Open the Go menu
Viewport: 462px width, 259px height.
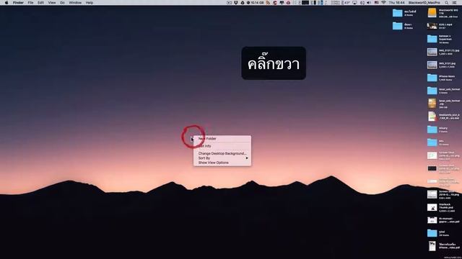click(62, 3)
